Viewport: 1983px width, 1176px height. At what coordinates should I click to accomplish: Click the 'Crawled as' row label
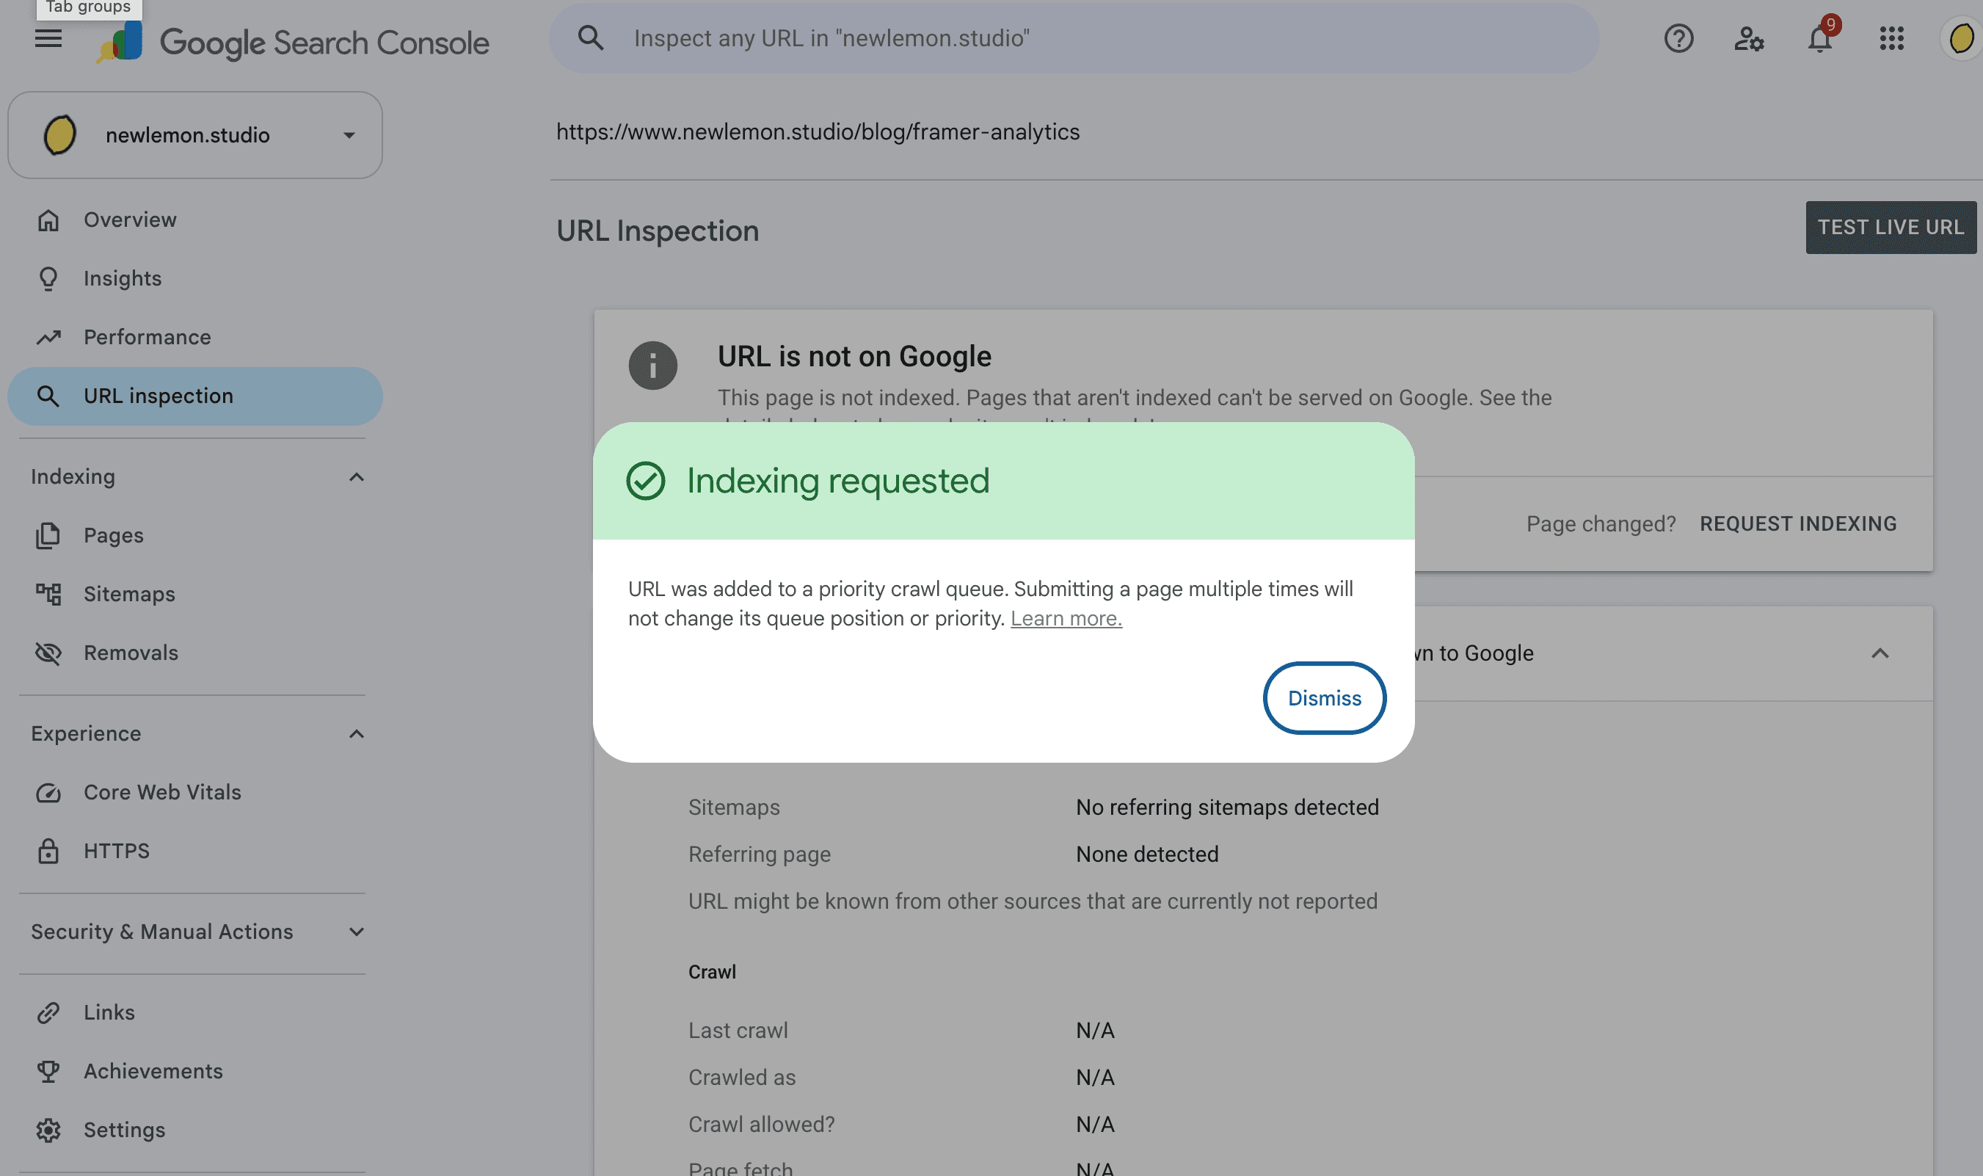tap(741, 1077)
